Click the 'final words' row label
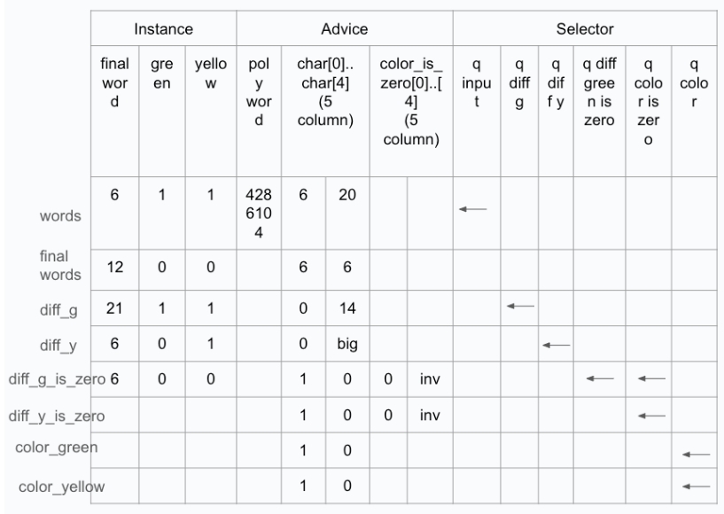 (60, 266)
